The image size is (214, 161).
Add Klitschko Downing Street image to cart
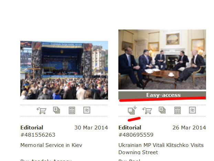(147, 111)
